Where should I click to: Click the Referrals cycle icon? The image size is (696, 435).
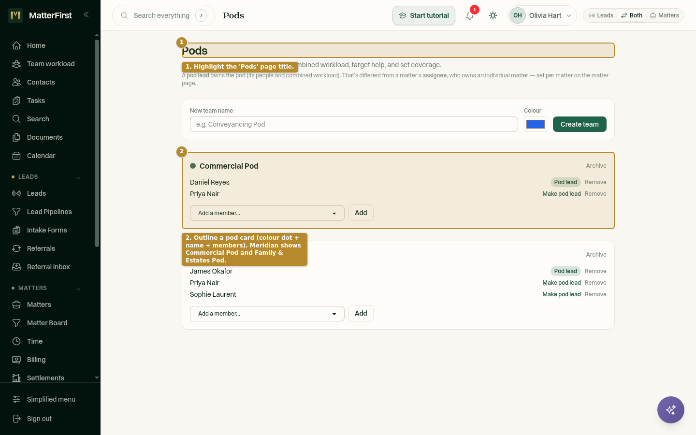[x=16, y=248]
